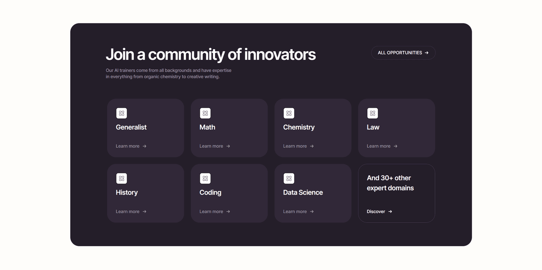
Task: Select the icon above Coding
Action: point(205,178)
